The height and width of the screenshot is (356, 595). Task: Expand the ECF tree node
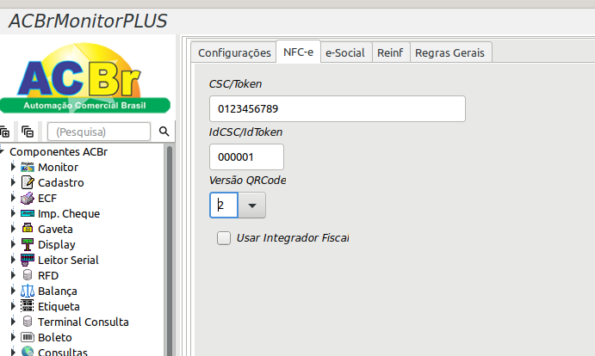(13, 198)
